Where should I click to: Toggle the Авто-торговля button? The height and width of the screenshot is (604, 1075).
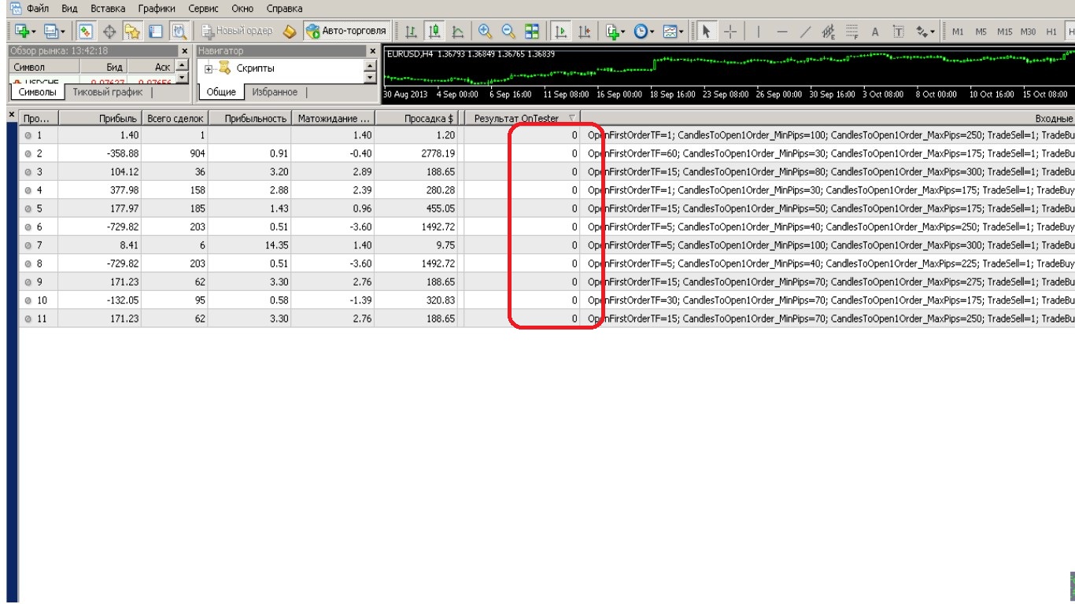click(x=346, y=31)
